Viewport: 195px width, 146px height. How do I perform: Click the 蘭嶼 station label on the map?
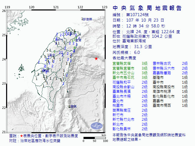(73, 106)
